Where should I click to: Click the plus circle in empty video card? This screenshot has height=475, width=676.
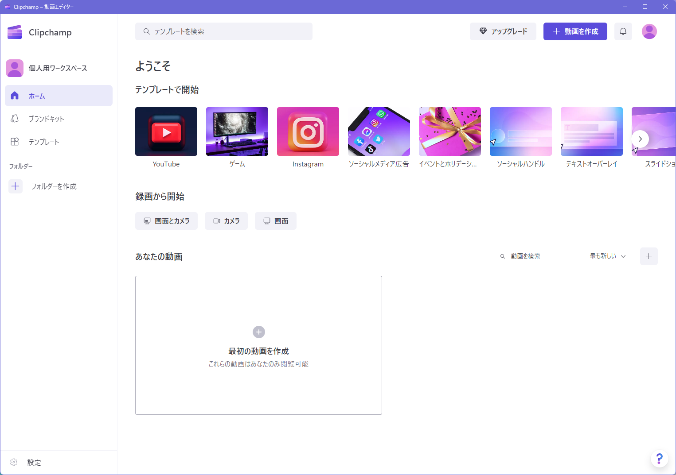259,332
